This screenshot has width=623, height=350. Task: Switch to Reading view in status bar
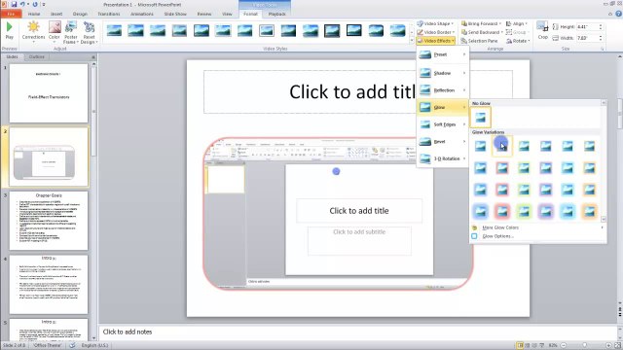point(534,345)
